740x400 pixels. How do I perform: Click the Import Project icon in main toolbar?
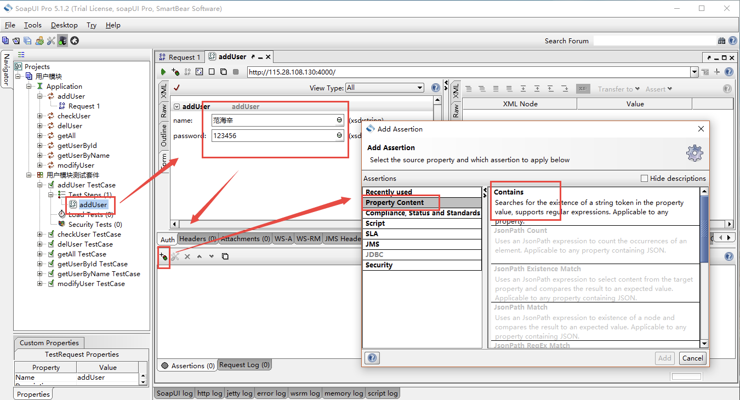(16, 41)
